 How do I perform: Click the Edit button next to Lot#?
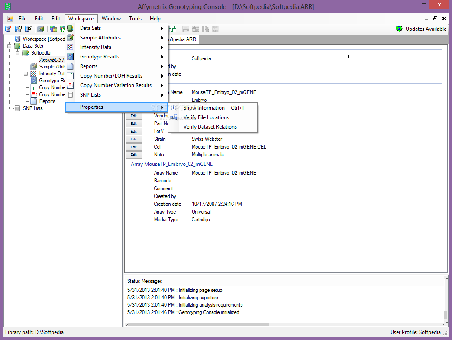click(x=134, y=131)
